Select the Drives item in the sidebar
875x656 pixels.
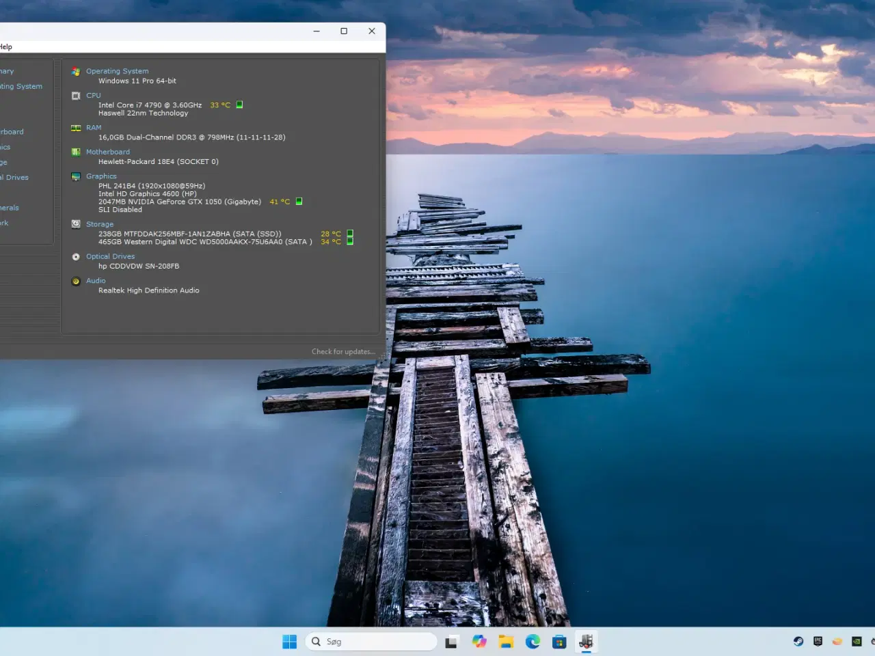pos(14,177)
